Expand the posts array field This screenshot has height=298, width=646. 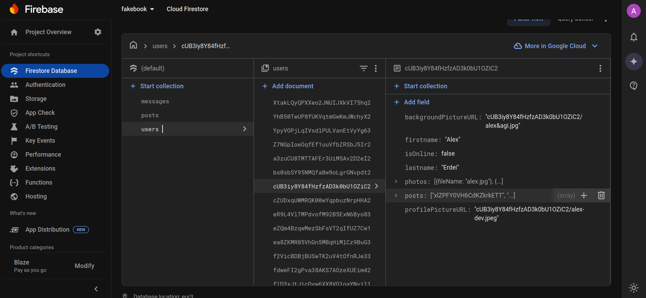coord(396,195)
